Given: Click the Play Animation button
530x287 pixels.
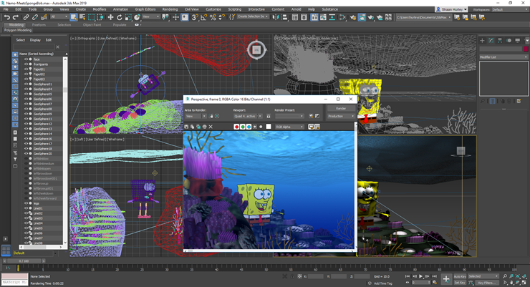Looking at the screenshot, I should point(421,276).
